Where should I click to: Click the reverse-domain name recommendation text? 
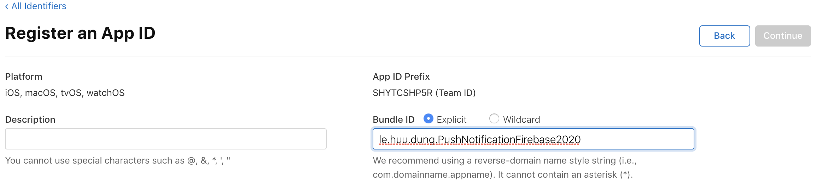pos(505,167)
